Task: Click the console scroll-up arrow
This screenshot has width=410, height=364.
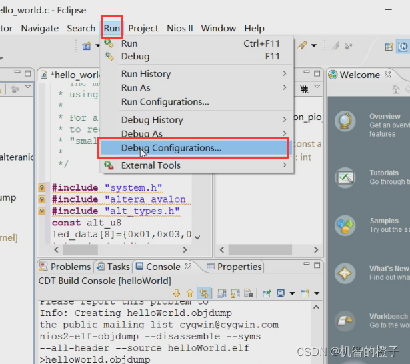Action: click(316, 307)
